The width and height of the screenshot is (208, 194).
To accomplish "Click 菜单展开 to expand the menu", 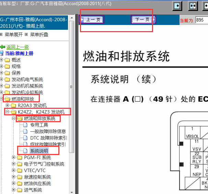I will (x=14, y=35).
